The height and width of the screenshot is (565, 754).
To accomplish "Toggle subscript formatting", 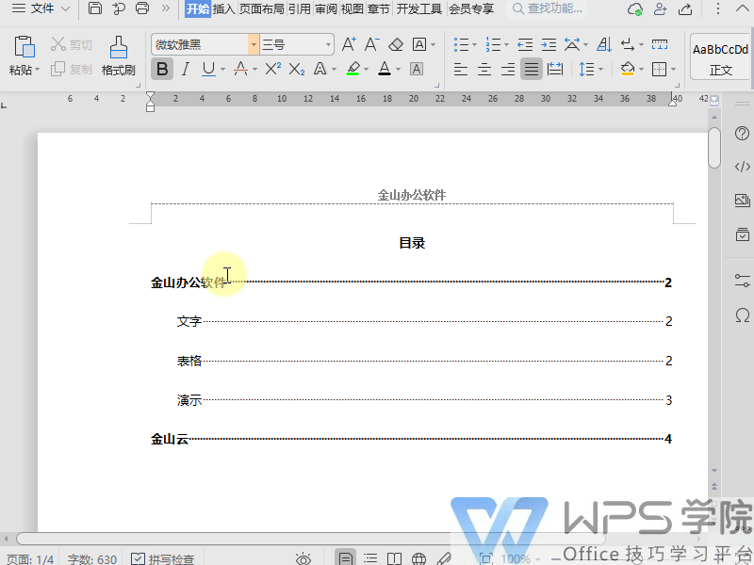I will (x=297, y=69).
